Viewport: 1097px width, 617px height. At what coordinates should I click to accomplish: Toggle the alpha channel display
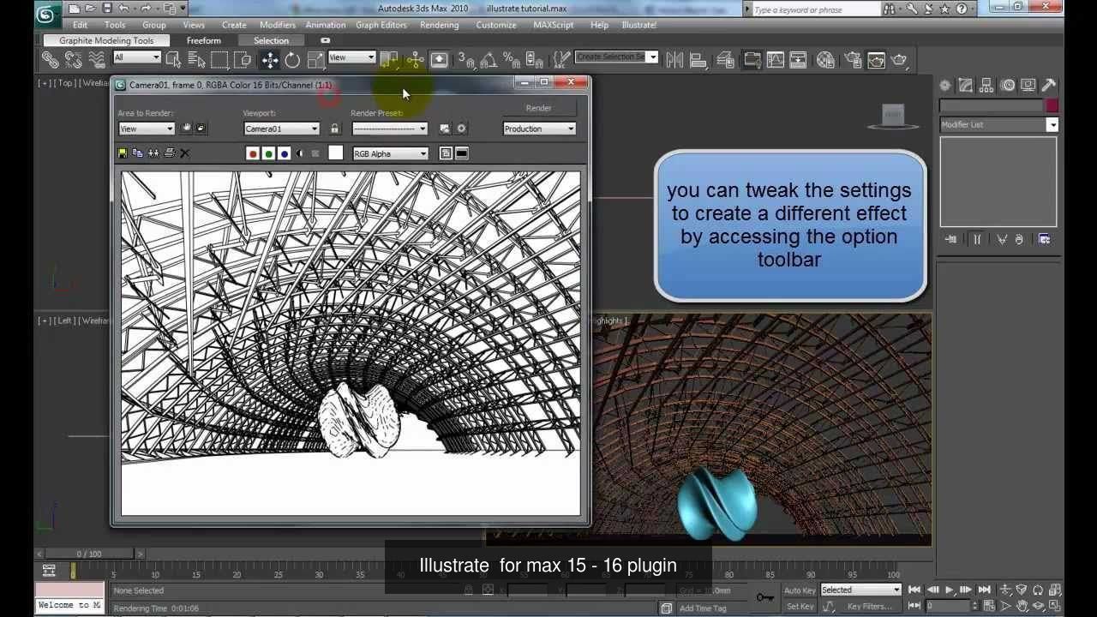tap(299, 153)
